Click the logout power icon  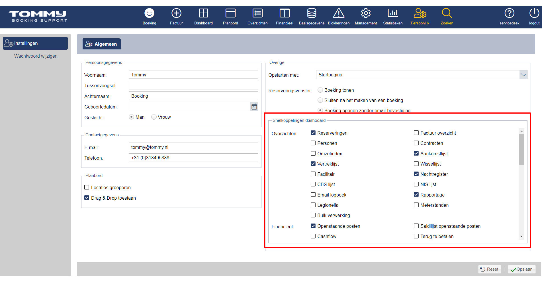[x=534, y=13]
